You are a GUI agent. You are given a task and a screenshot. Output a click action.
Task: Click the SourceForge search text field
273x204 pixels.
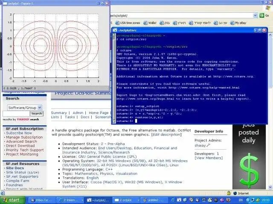(x=16, y=113)
